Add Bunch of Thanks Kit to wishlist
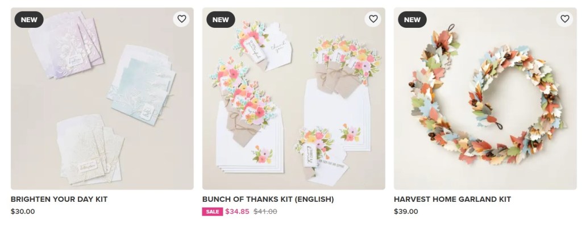Viewport: 582px width, 232px height. (373, 19)
